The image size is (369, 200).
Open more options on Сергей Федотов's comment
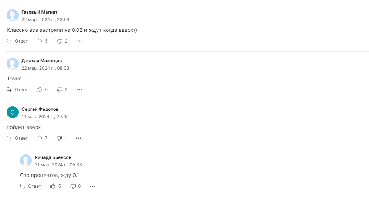pyautogui.click(x=78, y=138)
